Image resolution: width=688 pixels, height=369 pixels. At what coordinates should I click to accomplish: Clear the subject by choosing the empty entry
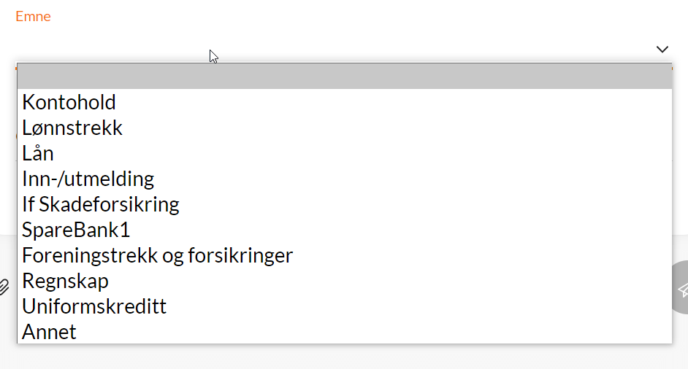point(344,77)
